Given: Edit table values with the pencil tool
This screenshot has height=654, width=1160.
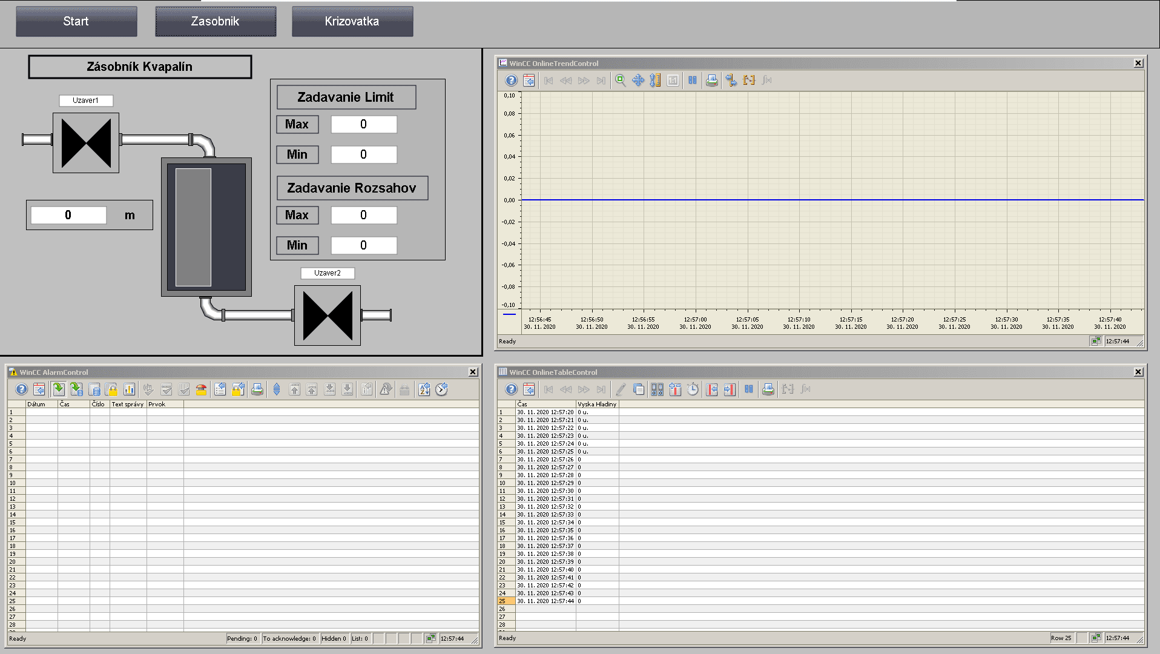Looking at the screenshot, I should [620, 389].
